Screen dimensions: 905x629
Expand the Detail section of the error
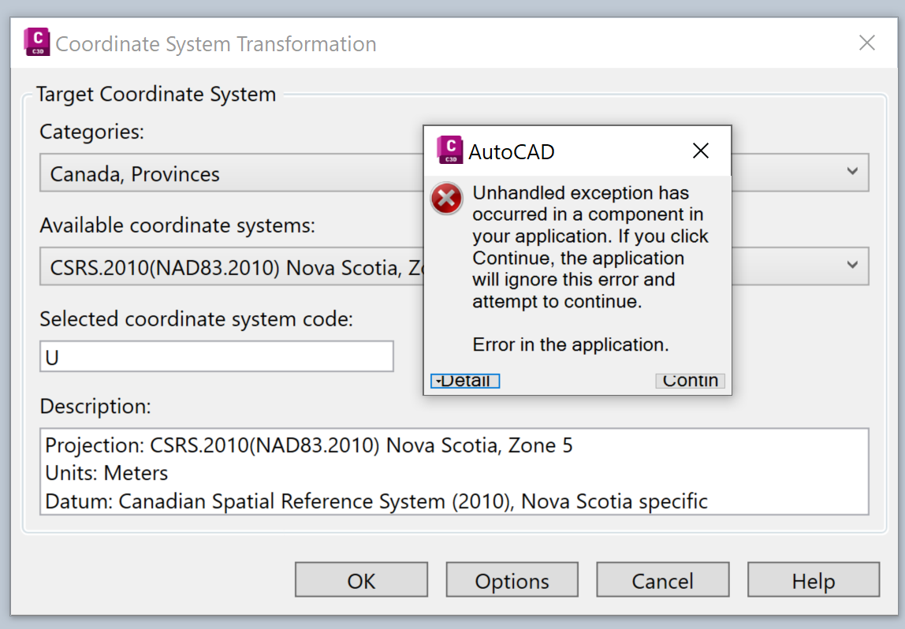point(464,381)
